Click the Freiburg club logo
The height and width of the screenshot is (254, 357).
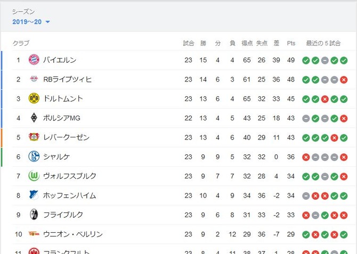pyautogui.click(x=34, y=215)
